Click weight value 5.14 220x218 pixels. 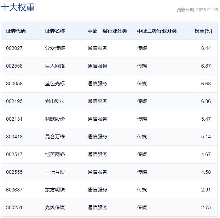206,137
